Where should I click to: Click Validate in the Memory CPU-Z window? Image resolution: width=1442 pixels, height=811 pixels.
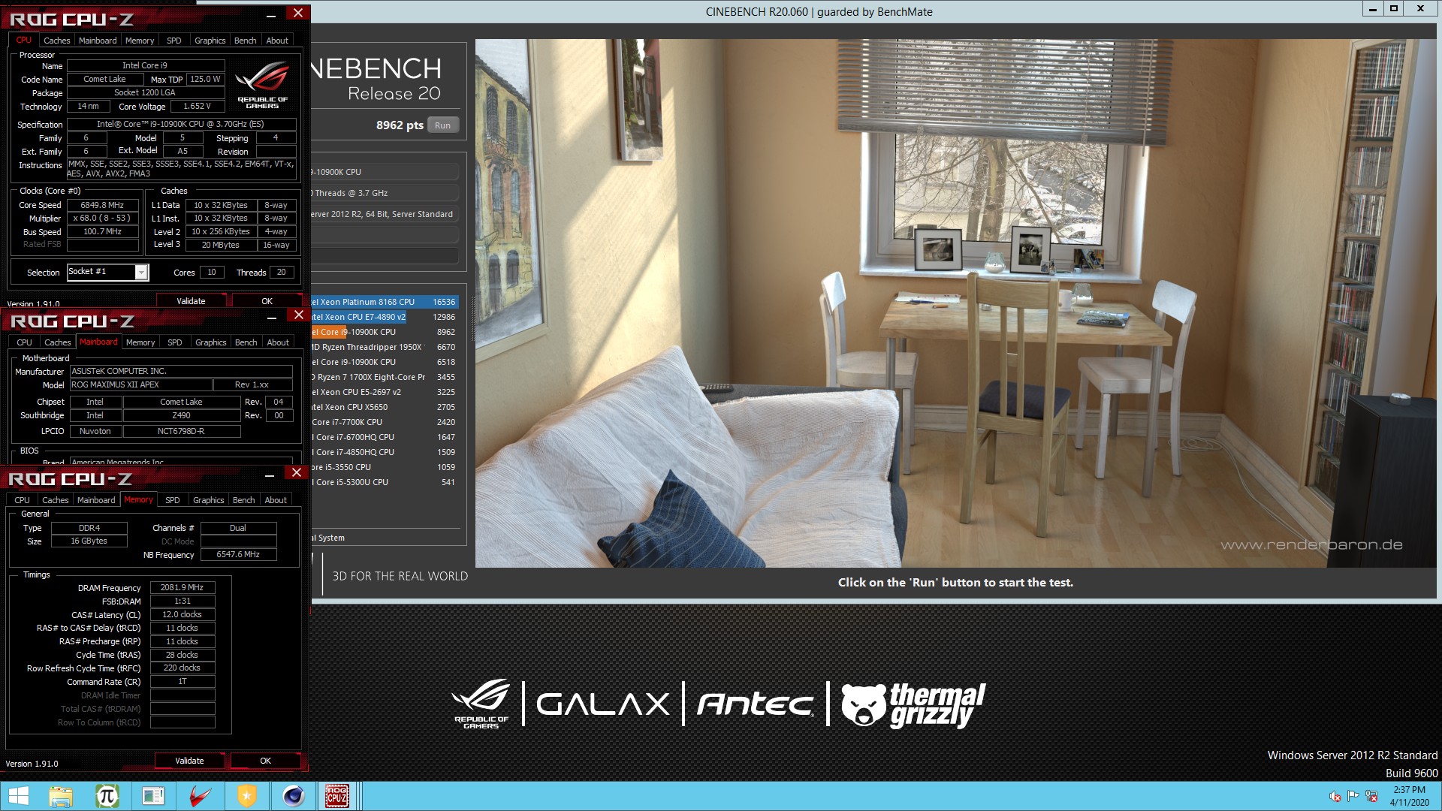[189, 761]
